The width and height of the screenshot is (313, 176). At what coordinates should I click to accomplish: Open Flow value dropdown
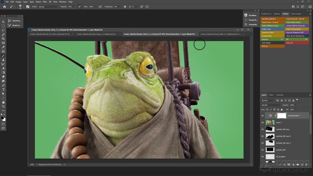[95, 6]
